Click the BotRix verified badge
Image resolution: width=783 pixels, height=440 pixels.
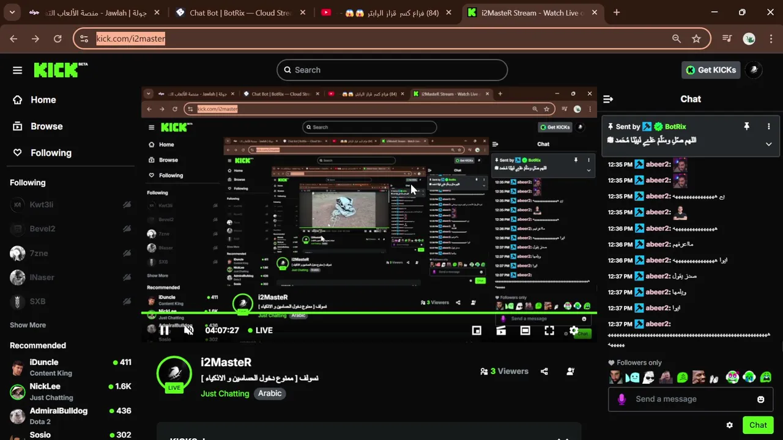tap(658, 127)
